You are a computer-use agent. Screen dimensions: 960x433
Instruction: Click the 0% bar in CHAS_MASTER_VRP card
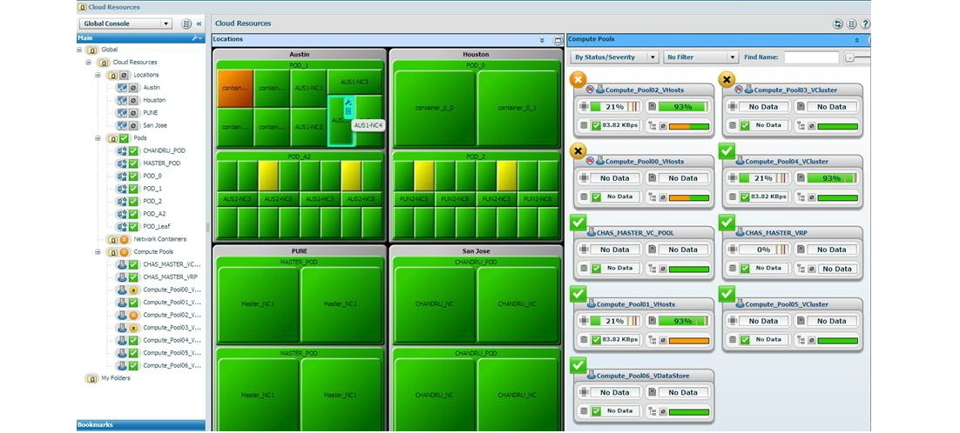pos(763,250)
